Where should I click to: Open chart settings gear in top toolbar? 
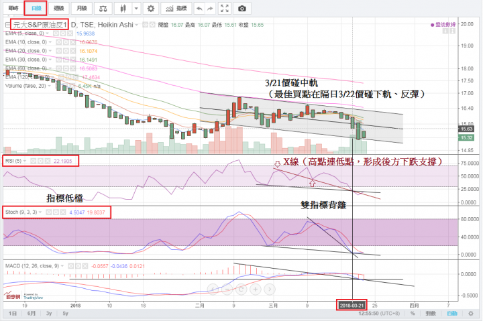click(x=151, y=9)
